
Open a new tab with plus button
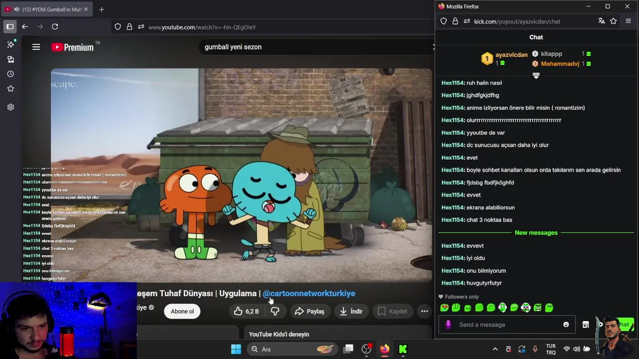101,9
